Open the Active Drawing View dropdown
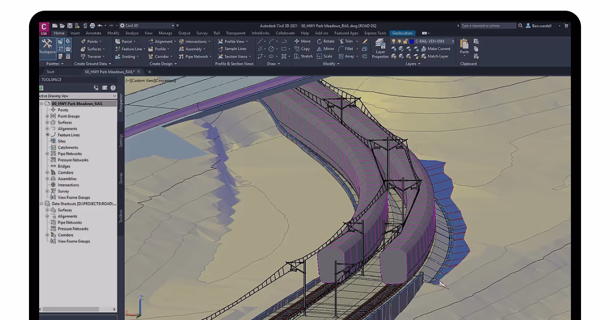610x320 pixels. 78,95
